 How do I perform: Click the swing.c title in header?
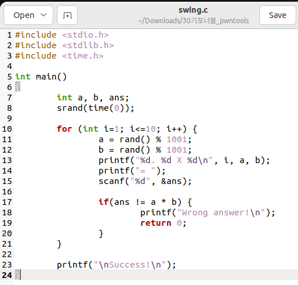tap(193, 10)
